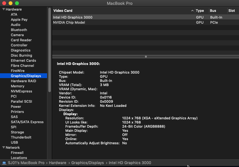Open the USB section
Viewport: 239px width, 167px height.
click(14, 142)
